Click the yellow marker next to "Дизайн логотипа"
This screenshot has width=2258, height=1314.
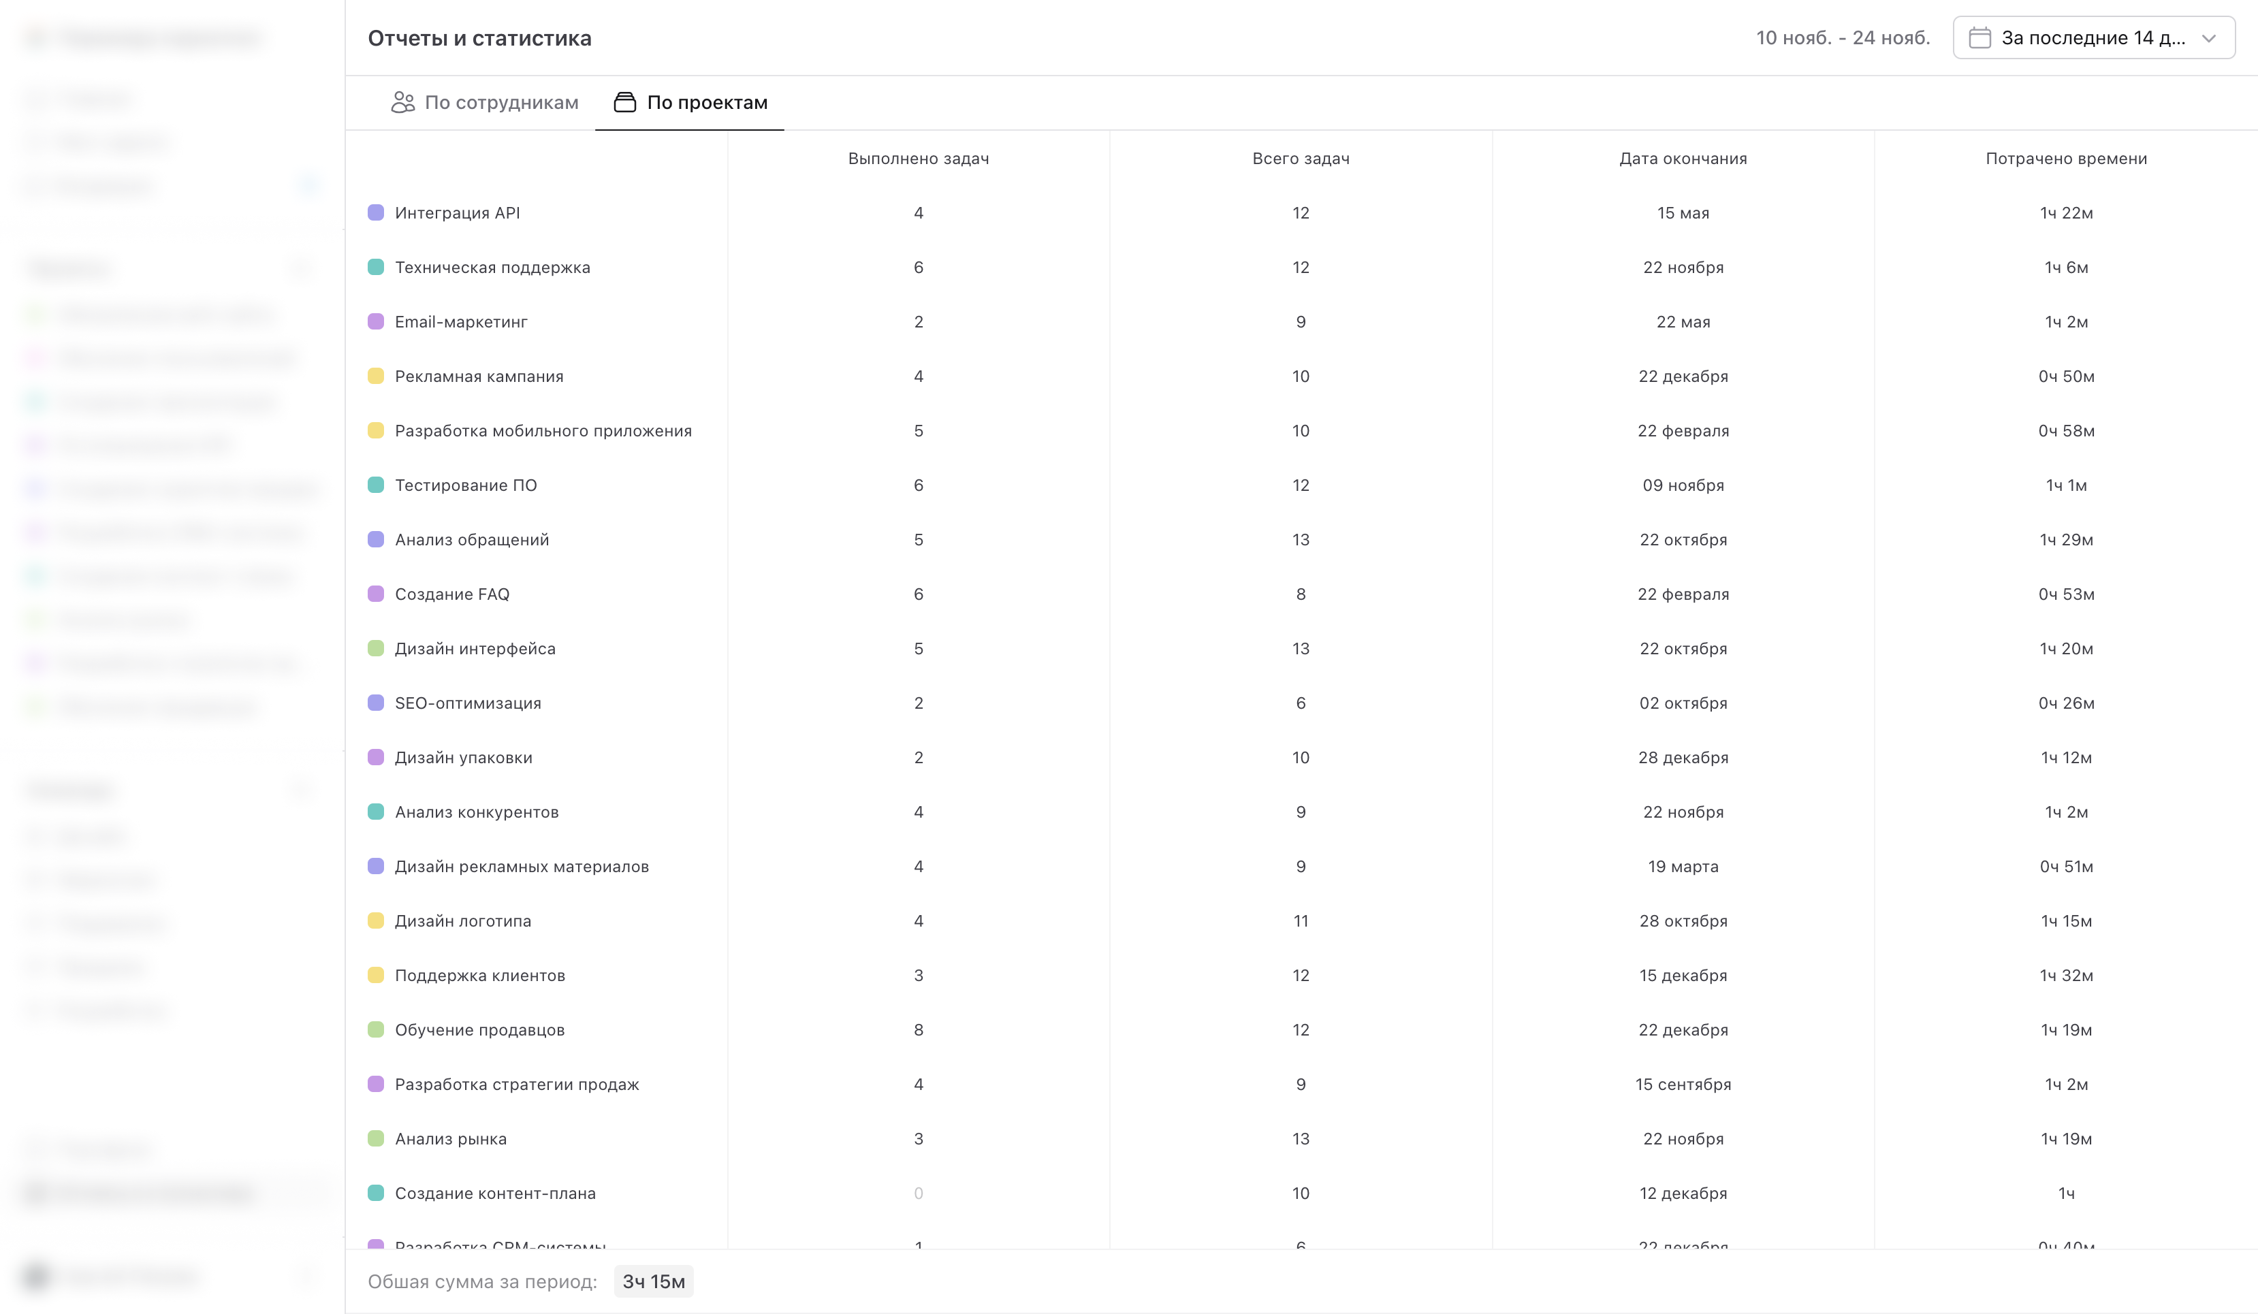[x=377, y=920]
